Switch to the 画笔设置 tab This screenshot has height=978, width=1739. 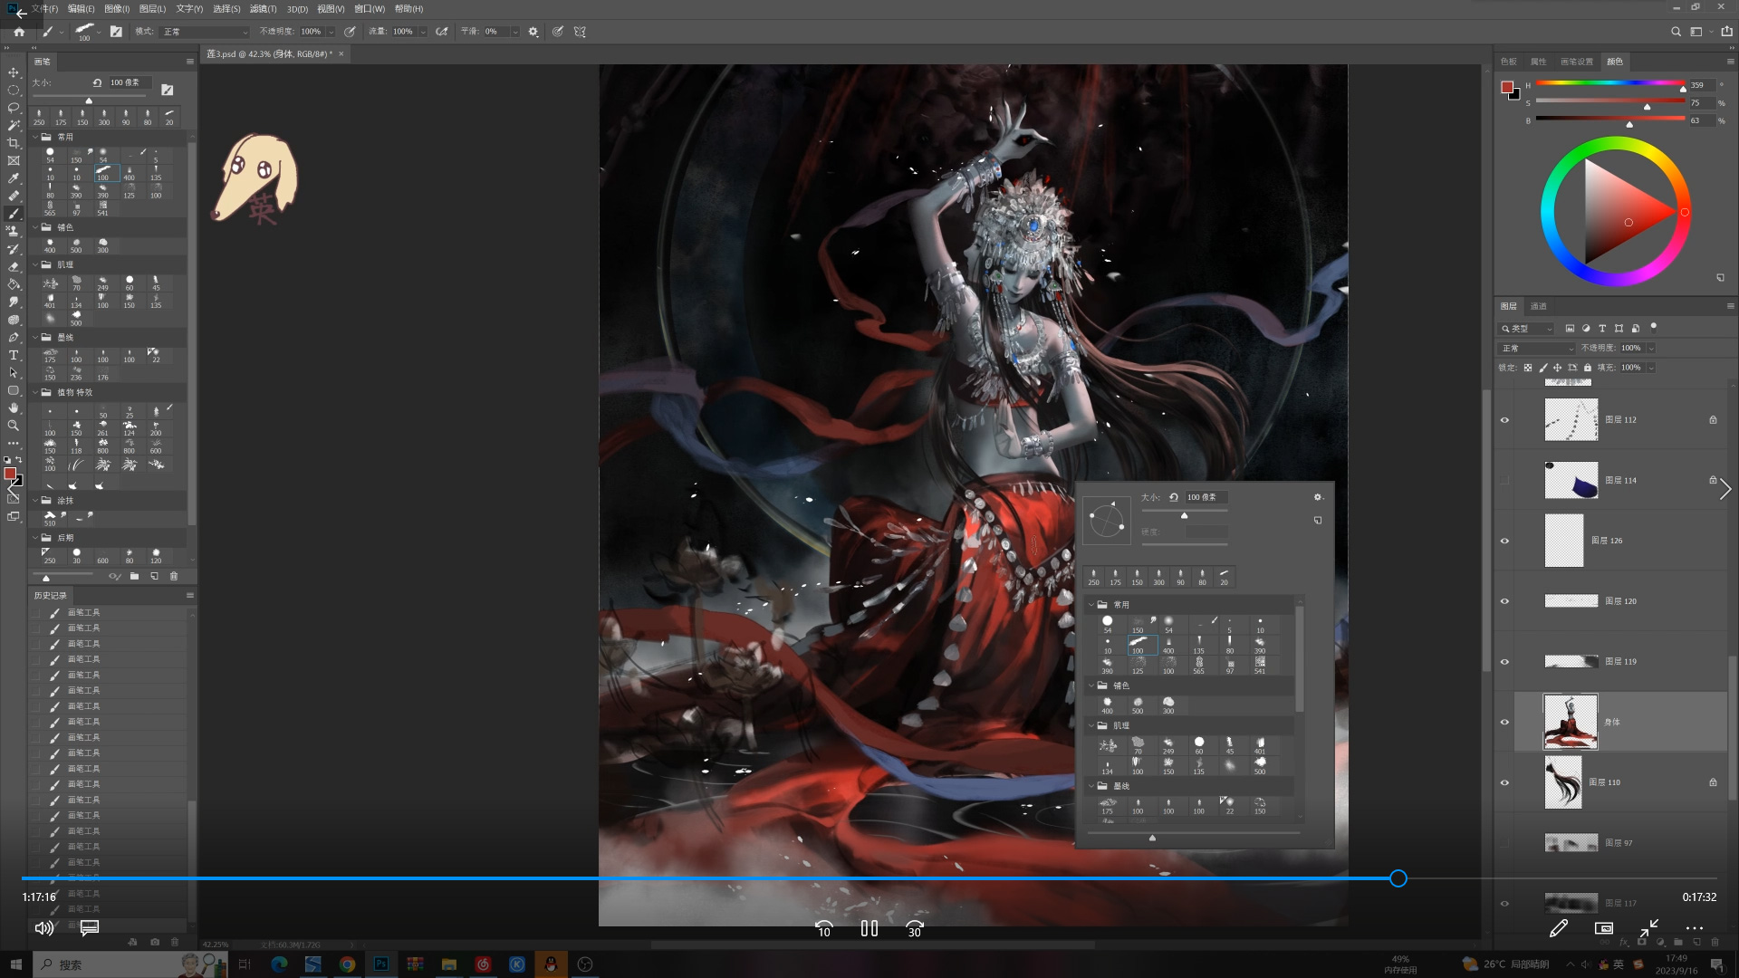pos(1576,62)
